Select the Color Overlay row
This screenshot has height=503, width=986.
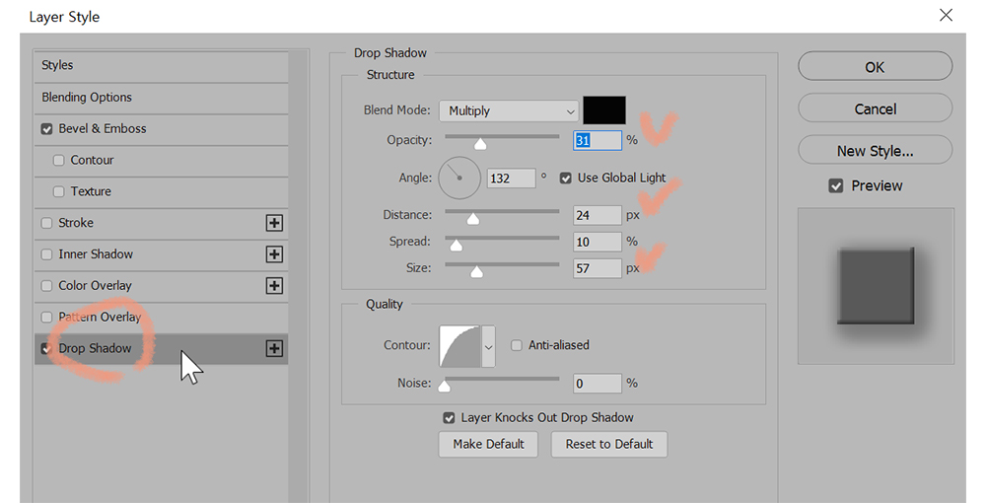[162, 286]
